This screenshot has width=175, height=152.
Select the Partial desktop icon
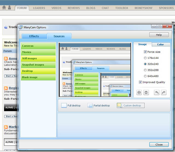pos(90,105)
